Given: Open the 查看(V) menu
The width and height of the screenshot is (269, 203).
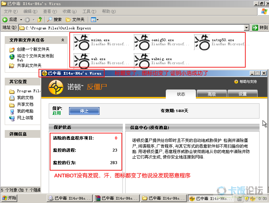Looking at the screenshot, I should pyautogui.click(x=50, y=11).
